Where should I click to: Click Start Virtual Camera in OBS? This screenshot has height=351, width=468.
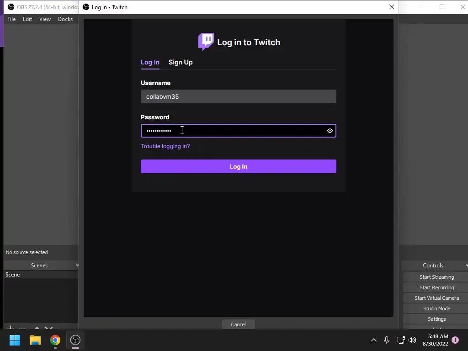point(436,298)
